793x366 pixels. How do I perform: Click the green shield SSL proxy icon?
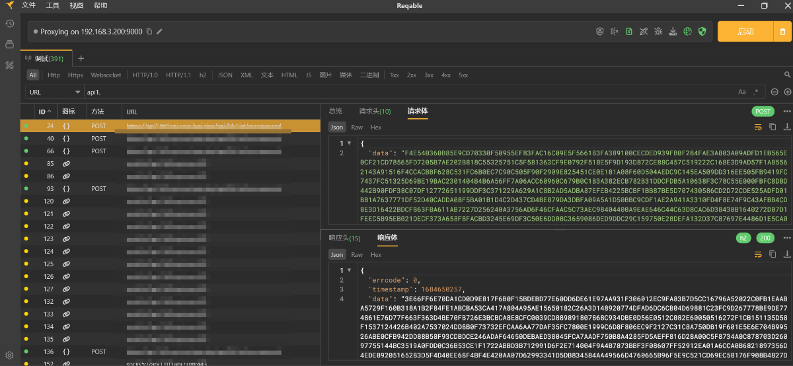[702, 31]
